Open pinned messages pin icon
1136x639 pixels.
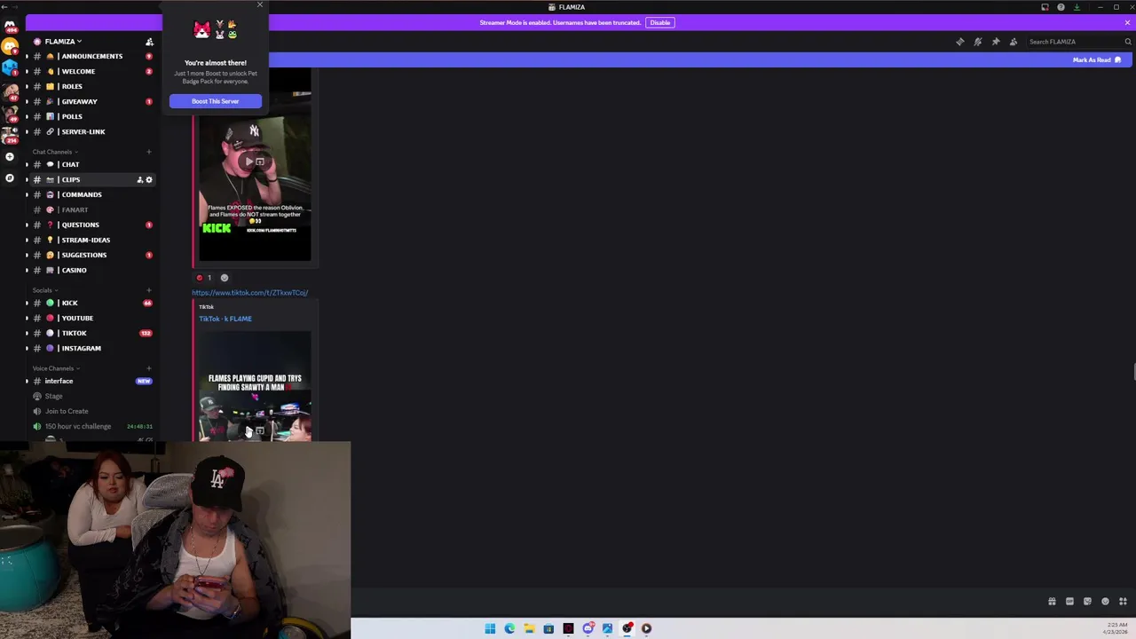pos(996,42)
